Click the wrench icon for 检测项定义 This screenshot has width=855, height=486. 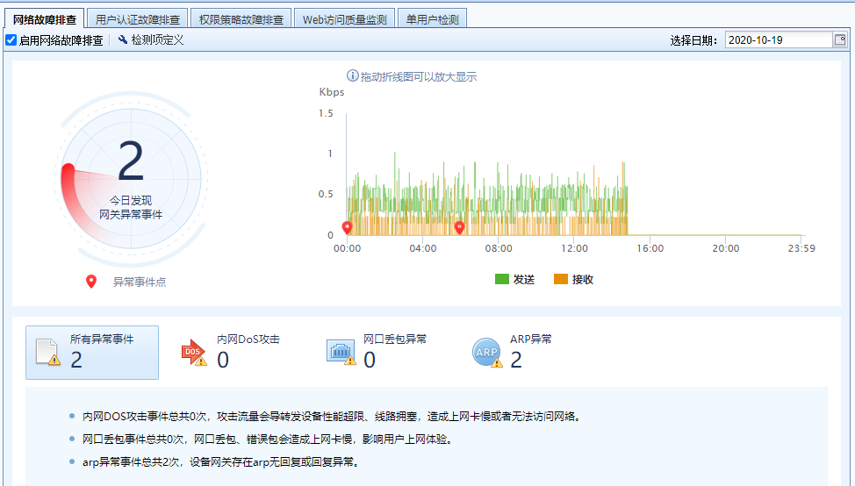123,40
